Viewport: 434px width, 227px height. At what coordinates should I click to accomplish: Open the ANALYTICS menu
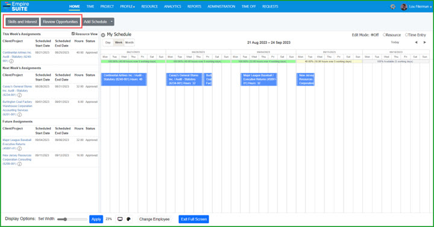[172, 7]
